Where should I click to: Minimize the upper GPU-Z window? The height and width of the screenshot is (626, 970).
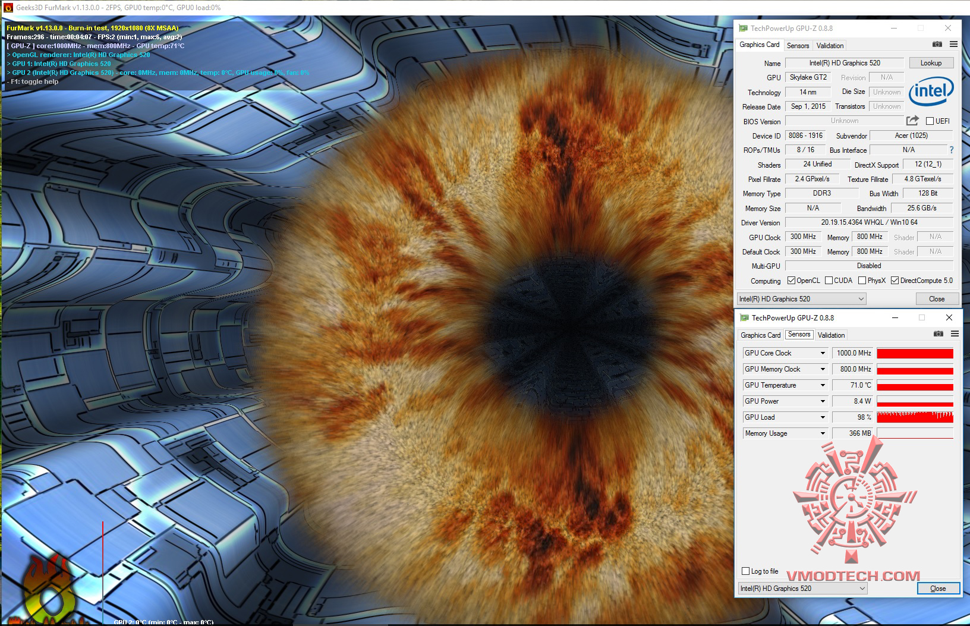click(893, 28)
